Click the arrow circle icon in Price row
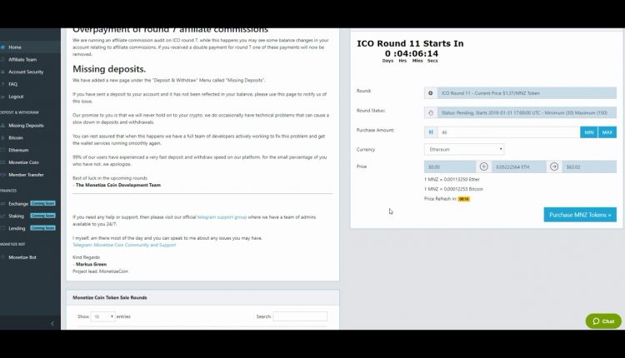This screenshot has height=358, width=625. tap(554, 167)
